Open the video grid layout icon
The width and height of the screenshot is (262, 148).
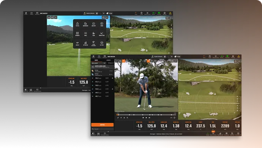(x=172, y=61)
